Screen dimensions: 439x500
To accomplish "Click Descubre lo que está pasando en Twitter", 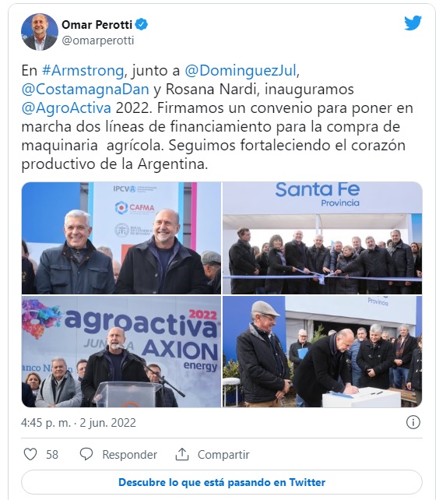I will point(222,482).
